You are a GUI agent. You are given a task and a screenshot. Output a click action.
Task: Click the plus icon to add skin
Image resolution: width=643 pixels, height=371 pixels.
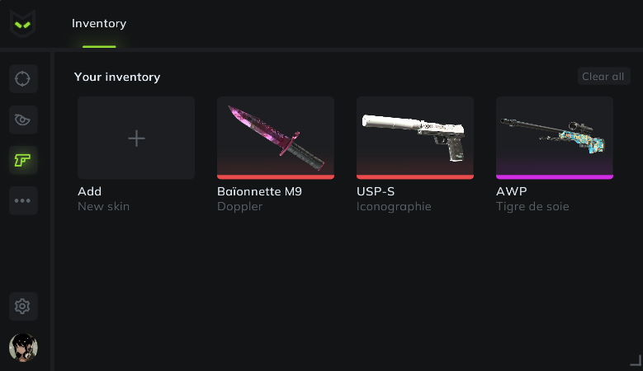tap(136, 139)
